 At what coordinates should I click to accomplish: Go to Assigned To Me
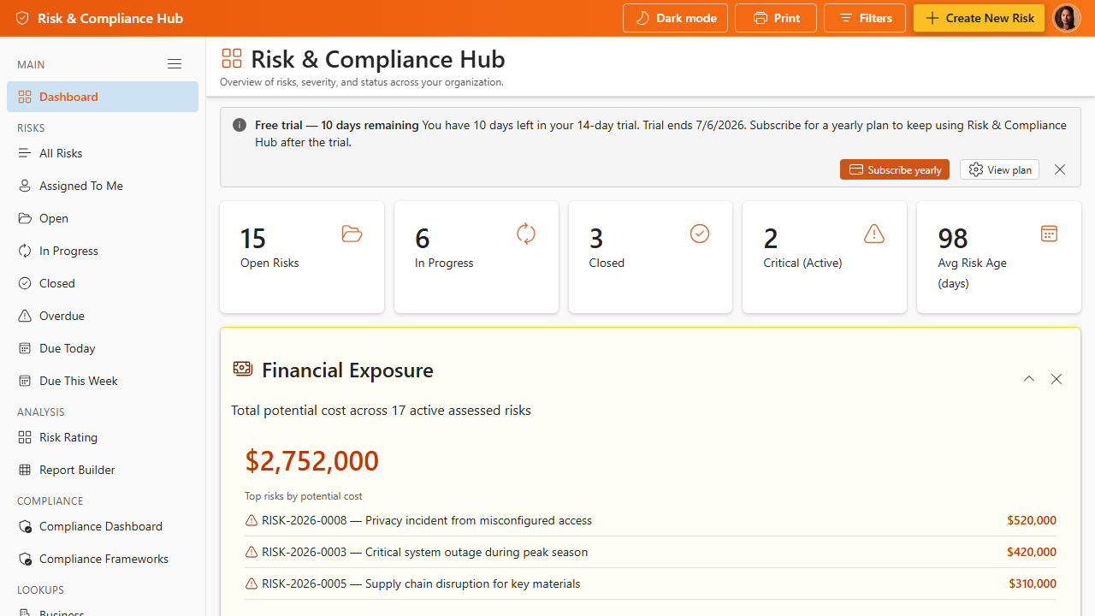103,186
